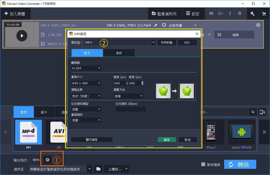Click the 加入媒體 add media button

point(15,14)
